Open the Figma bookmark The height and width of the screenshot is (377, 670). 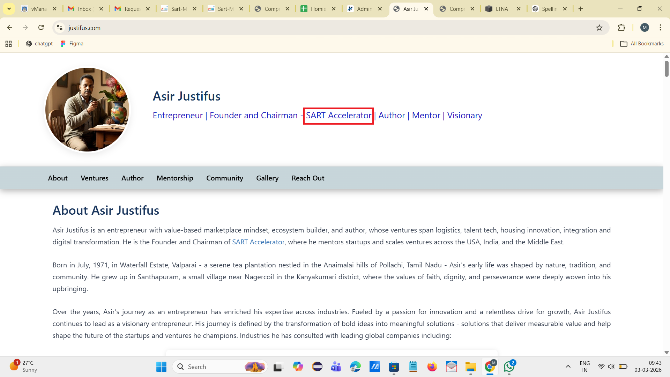coord(72,44)
